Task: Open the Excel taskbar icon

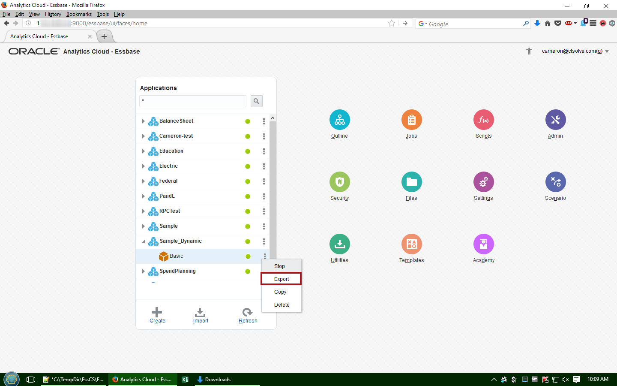Action: [x=185, y=380]
